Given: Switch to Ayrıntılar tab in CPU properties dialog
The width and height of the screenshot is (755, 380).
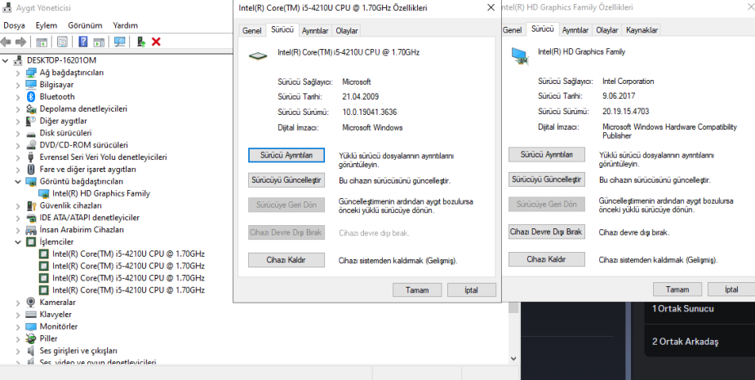Looking at the screenshot, I should coord(315,30).
